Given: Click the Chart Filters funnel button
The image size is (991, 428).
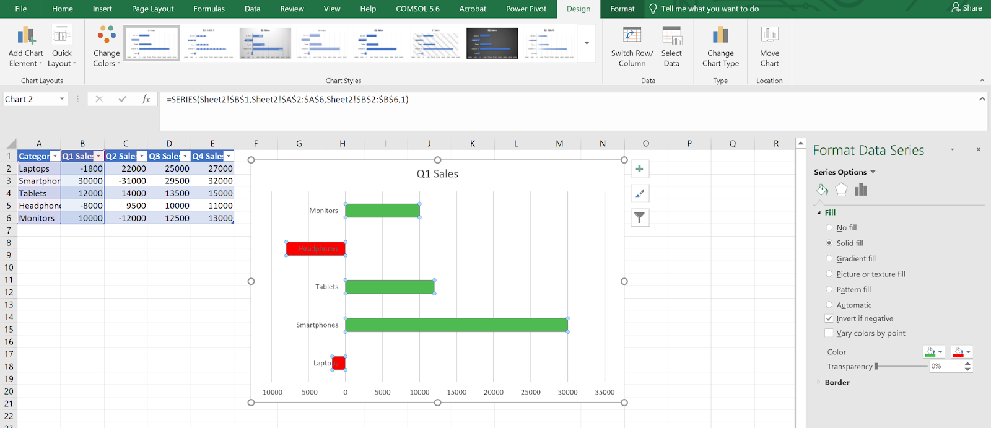Looking at the screenshot, I should click(x=640, y=217).
